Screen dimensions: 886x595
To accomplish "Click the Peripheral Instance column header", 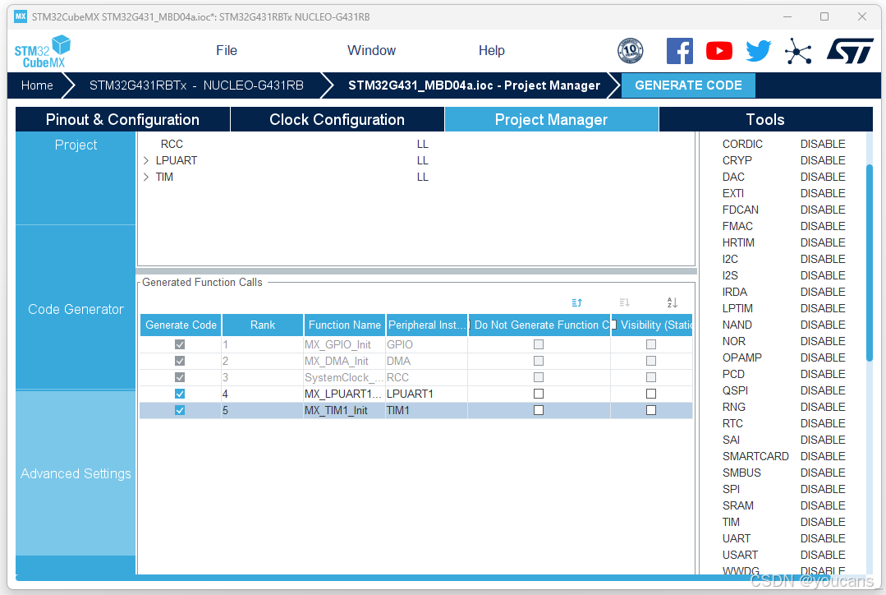I will coord(427,325).
